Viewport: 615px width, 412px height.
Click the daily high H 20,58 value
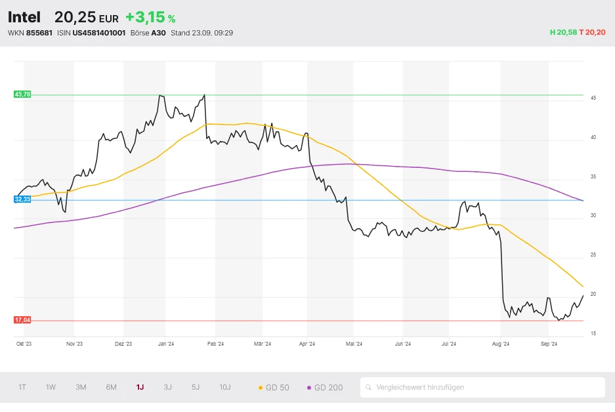tap(562, 33)
